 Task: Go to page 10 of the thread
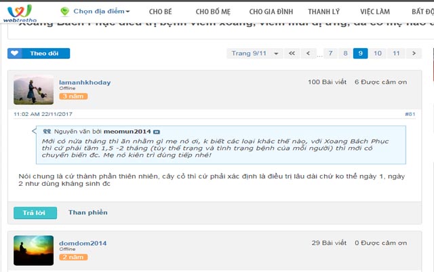(x=378, y=53)
